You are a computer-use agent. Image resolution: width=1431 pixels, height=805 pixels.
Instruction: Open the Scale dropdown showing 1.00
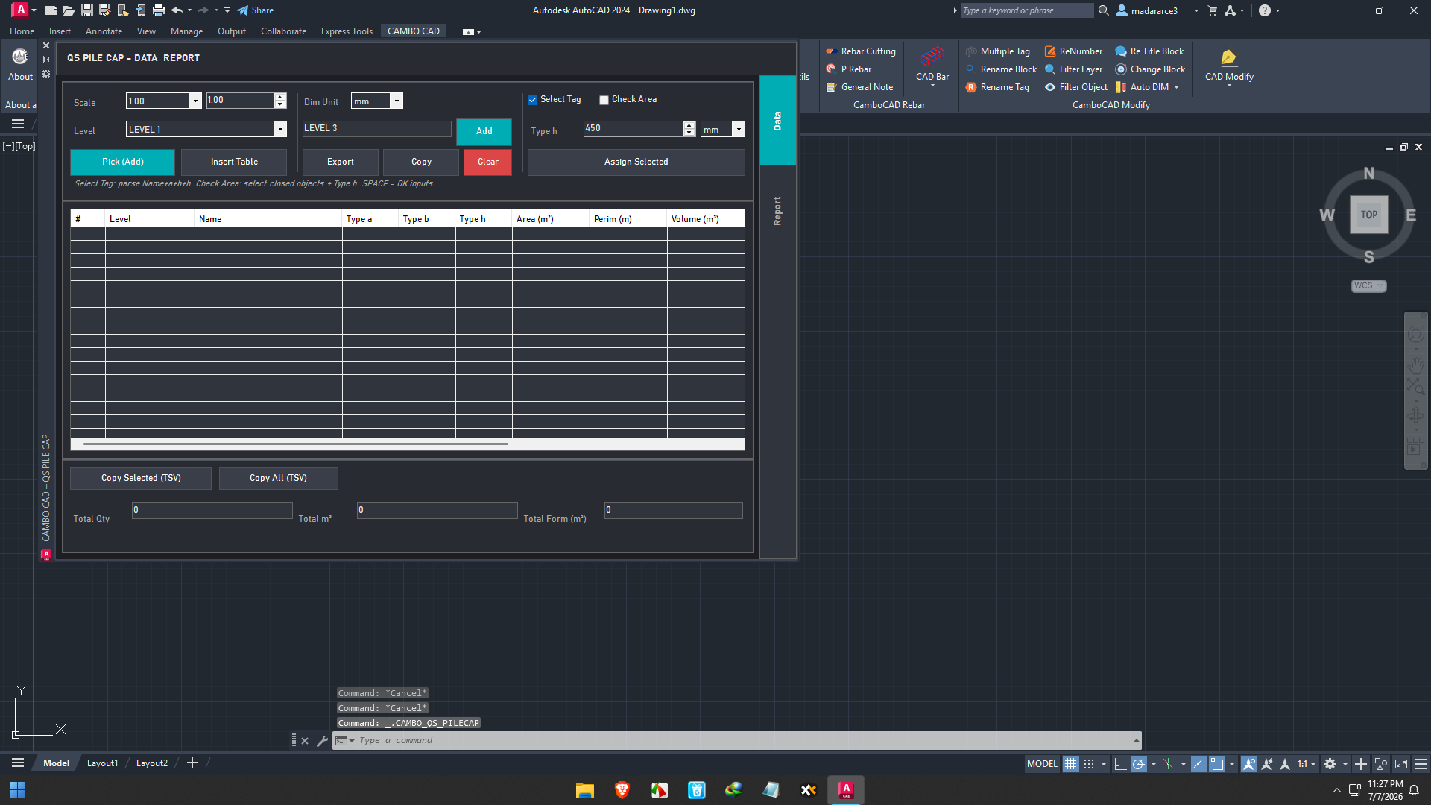pos(195,101)
